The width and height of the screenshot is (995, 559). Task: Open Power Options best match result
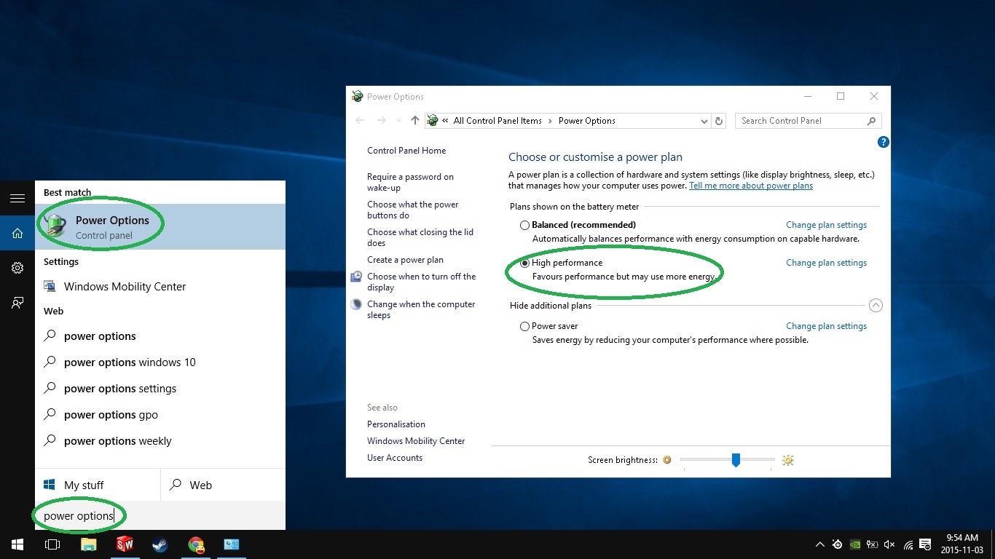(160, 226)
